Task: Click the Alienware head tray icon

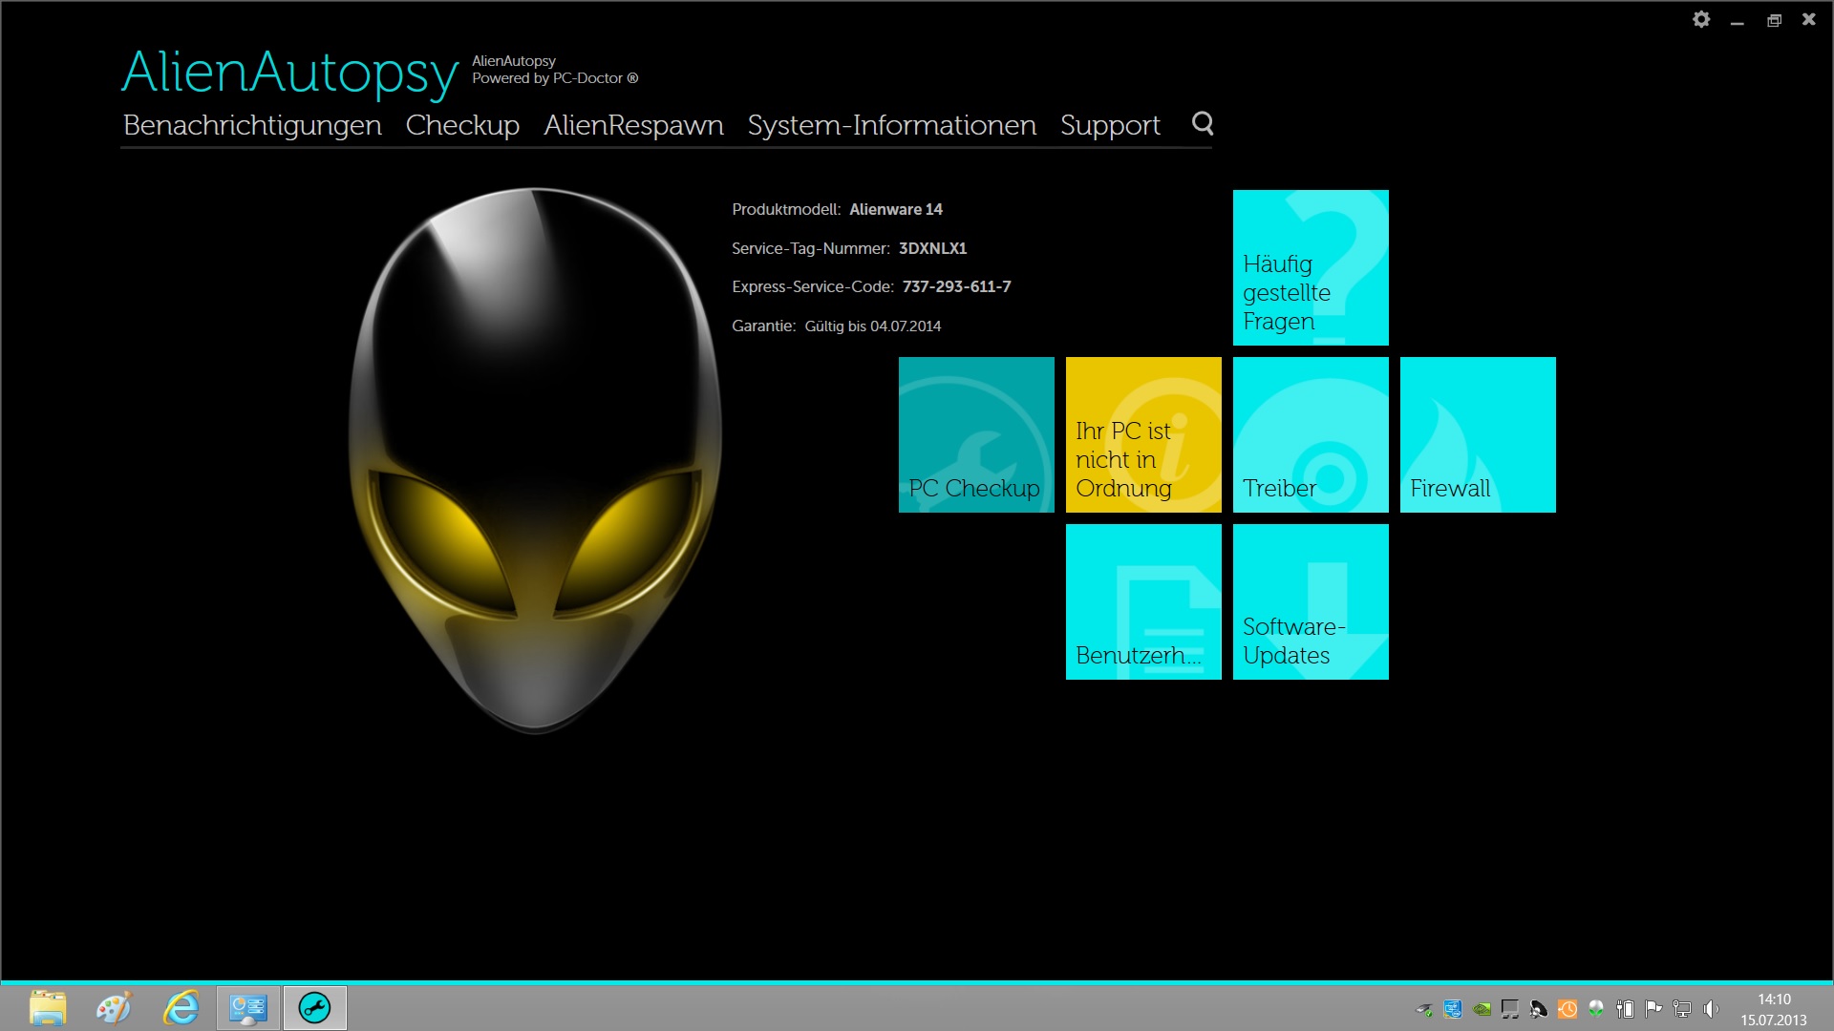Action: tap(1596, 1008)
